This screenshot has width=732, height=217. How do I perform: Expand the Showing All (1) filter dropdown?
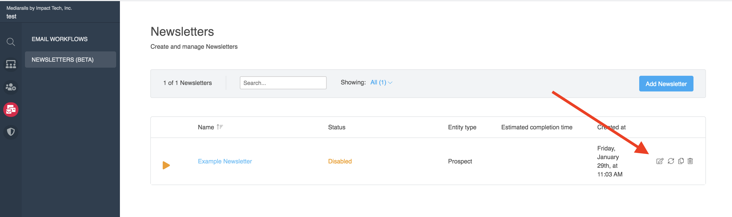381,83
